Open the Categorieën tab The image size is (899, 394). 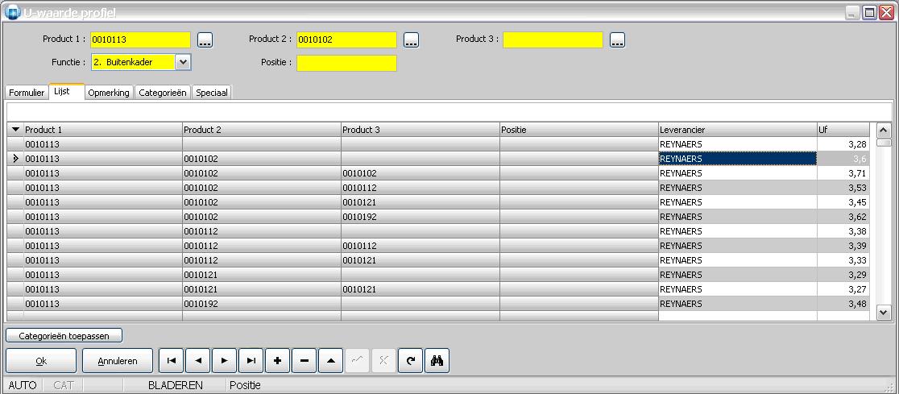(x=163, y=93)
